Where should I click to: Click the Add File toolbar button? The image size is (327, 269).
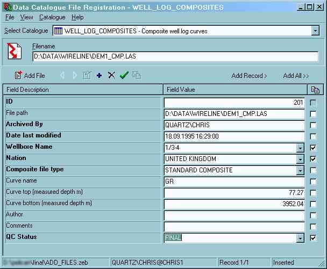click(x=30, y=76)
